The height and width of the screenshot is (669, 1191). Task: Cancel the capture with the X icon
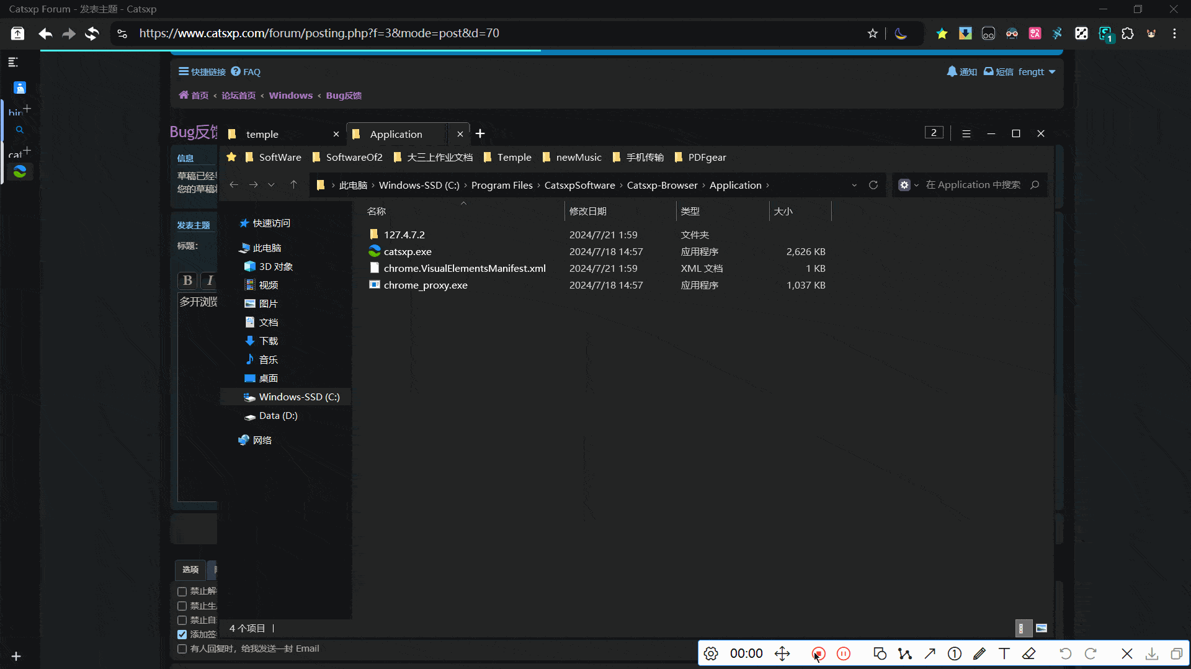point(1127,653)
